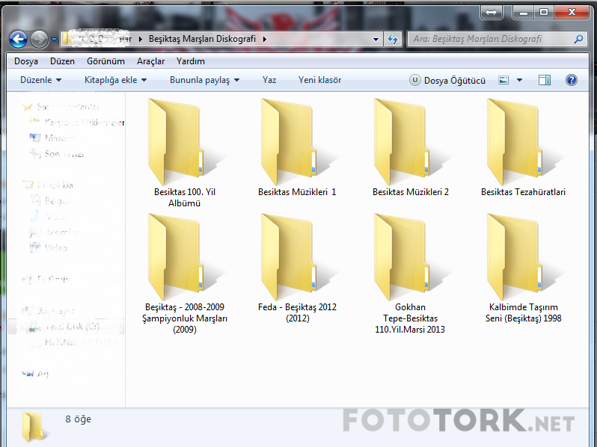Click the search magnifier icon
Image resolution: width=597 pixels, height=447 pixels.
coord(578,39)
